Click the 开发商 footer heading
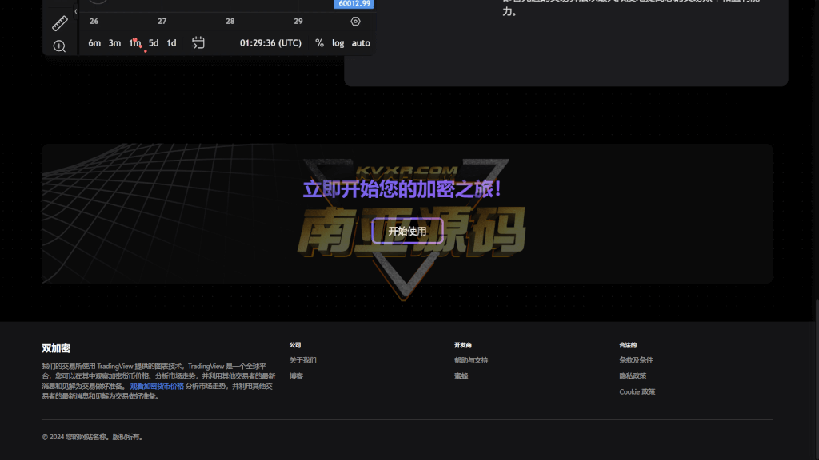The height and width of the screenshot is (460, 819). coord(463,345)
